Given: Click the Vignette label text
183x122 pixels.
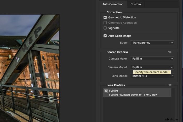Looking at the screenshot, I should (114, 28).
